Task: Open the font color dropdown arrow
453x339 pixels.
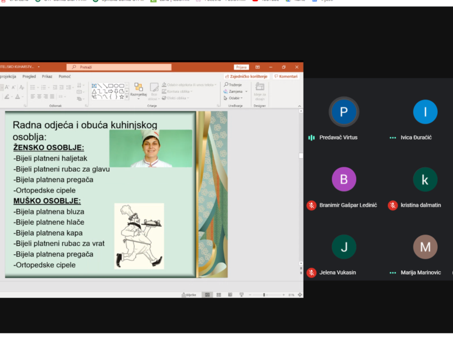Action: click(22, 97)
